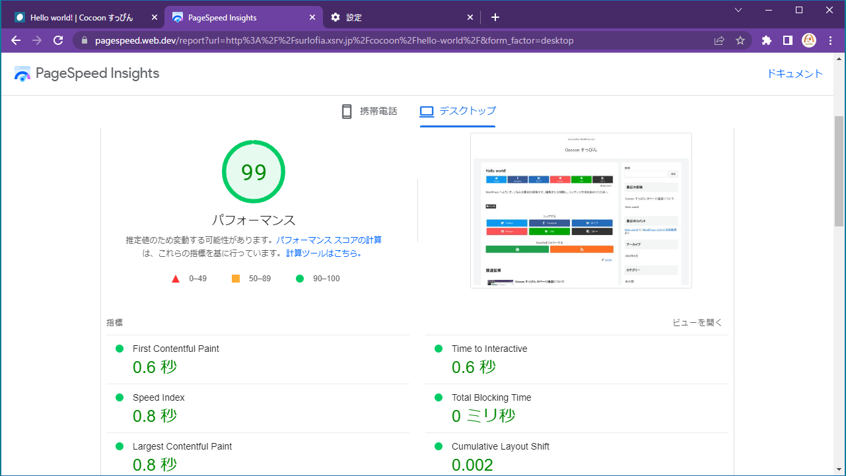The height and width of the screenshot is (476, 846).
Task: Open the tab search chevron
Action: [738, 11]
